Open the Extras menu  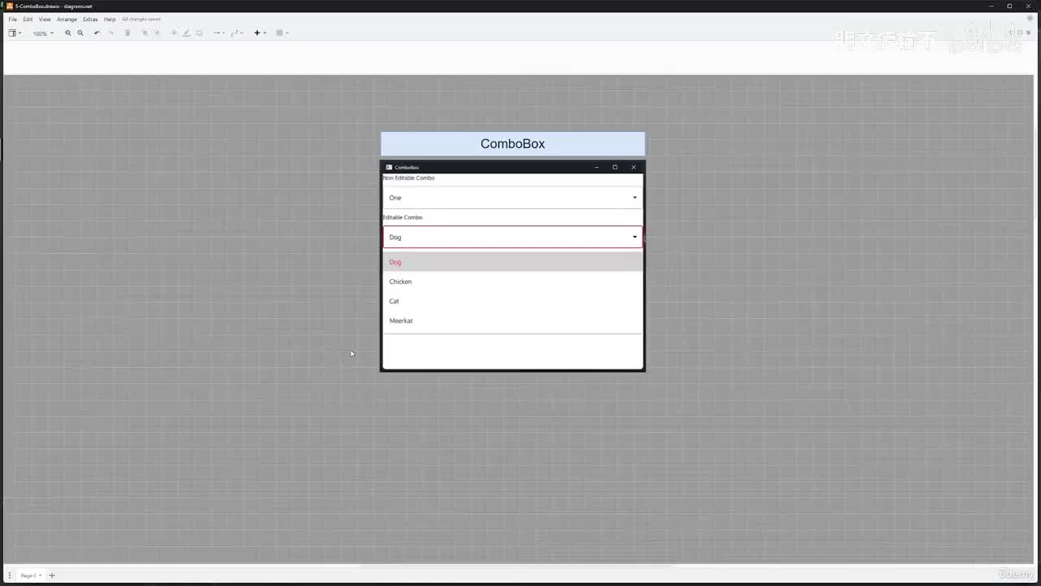pyautogui.click(x=90, y=20)
